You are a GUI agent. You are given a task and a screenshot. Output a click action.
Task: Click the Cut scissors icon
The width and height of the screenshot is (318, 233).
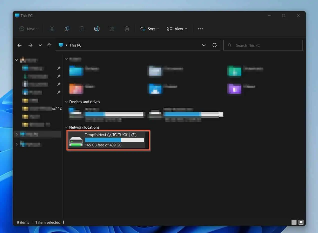pyautogui.click(x=52, y=29)
